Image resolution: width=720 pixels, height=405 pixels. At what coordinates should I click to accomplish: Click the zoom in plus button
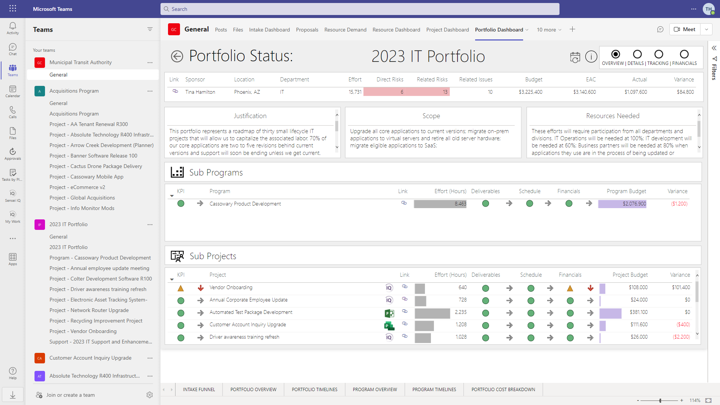[x=682, y=400]
